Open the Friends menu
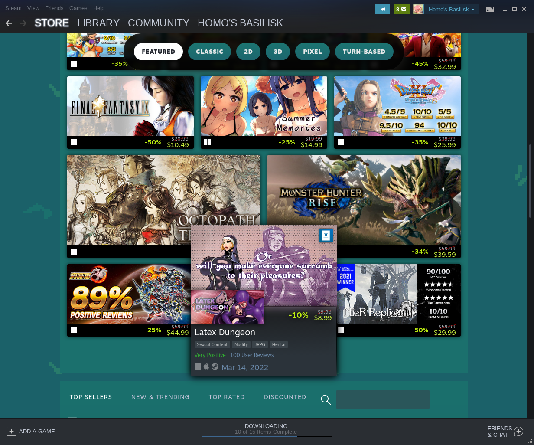The height and width of the screenshot is (445, 534). coord(54,8)
